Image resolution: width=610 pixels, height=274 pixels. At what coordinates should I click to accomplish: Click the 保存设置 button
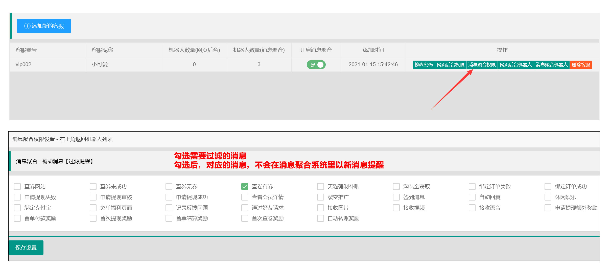coord(26,248)
